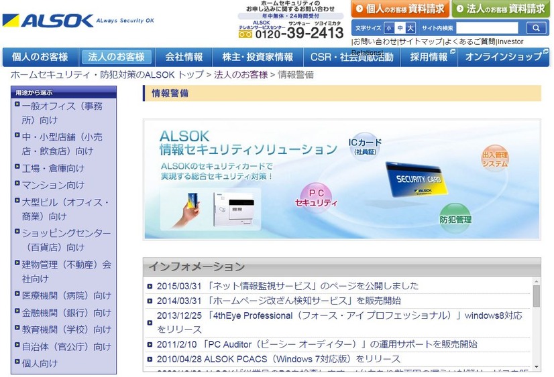Open 2013/12/25 4thEye Professional news item
554x377 pixels.
point(339,322)
